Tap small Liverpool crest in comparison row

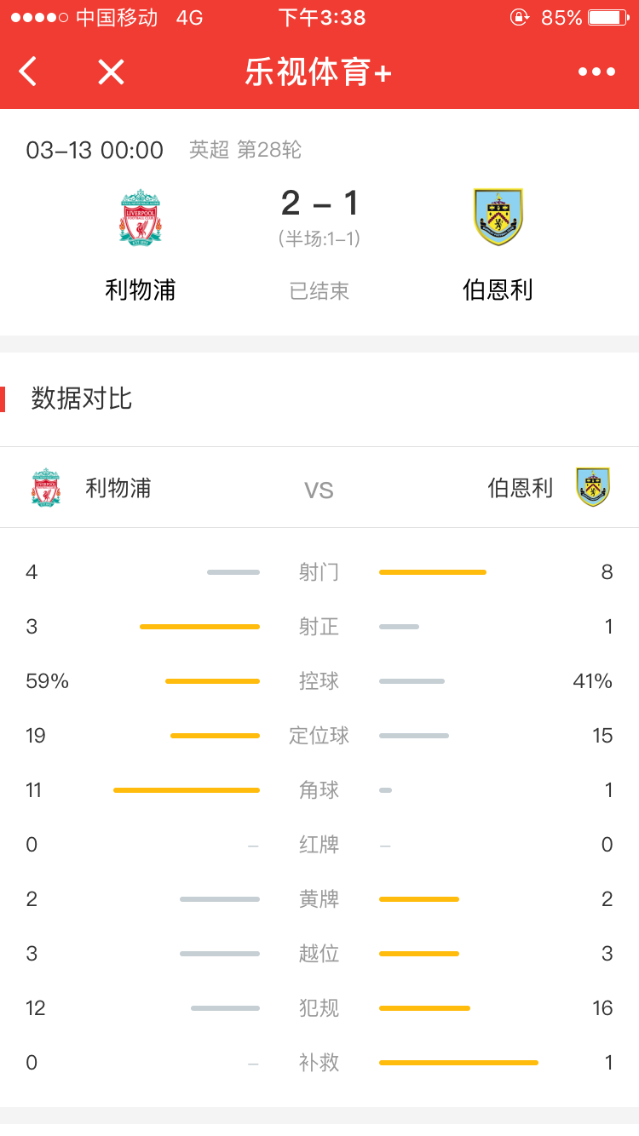[x=46, y=488]
